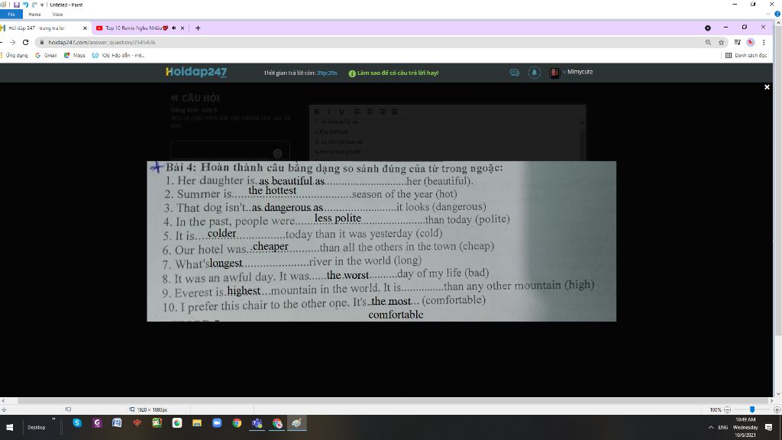
Task: Open File Explorer from the taskbar
Action: 197,423
